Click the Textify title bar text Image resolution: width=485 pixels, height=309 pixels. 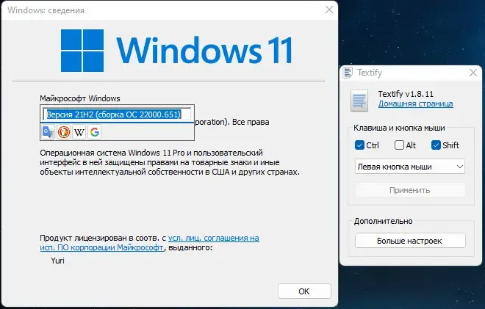370,73
